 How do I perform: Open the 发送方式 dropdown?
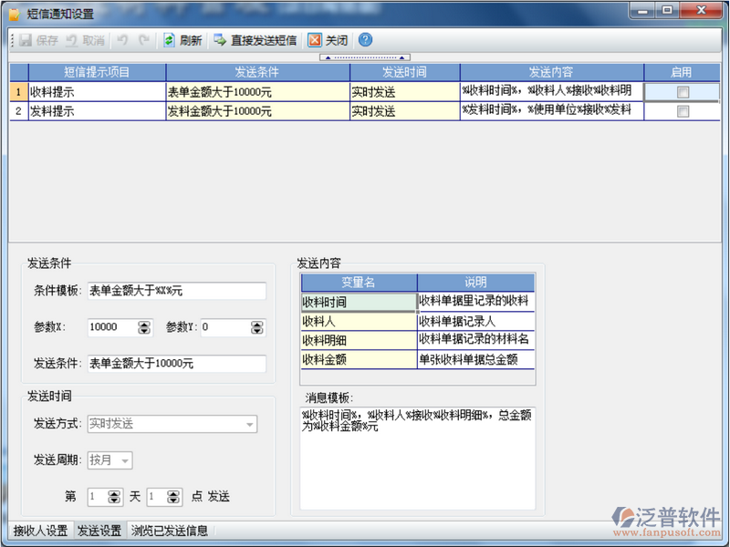249,424
